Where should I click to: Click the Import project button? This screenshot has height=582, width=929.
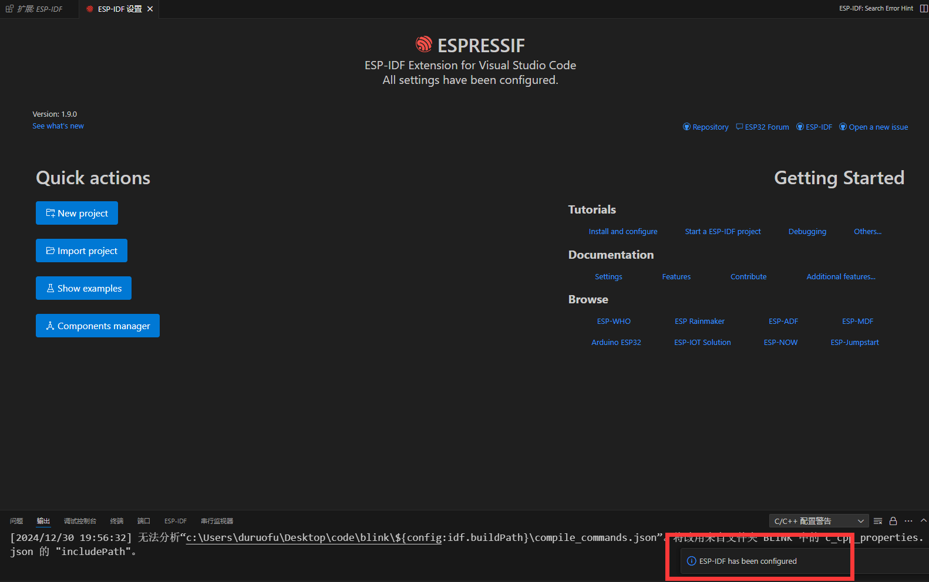[82, 251]
